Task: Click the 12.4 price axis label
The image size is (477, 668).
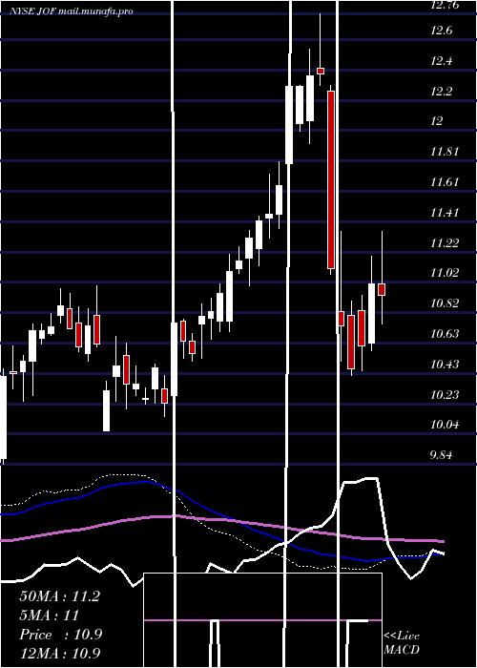Action: (x=441, y=60)
